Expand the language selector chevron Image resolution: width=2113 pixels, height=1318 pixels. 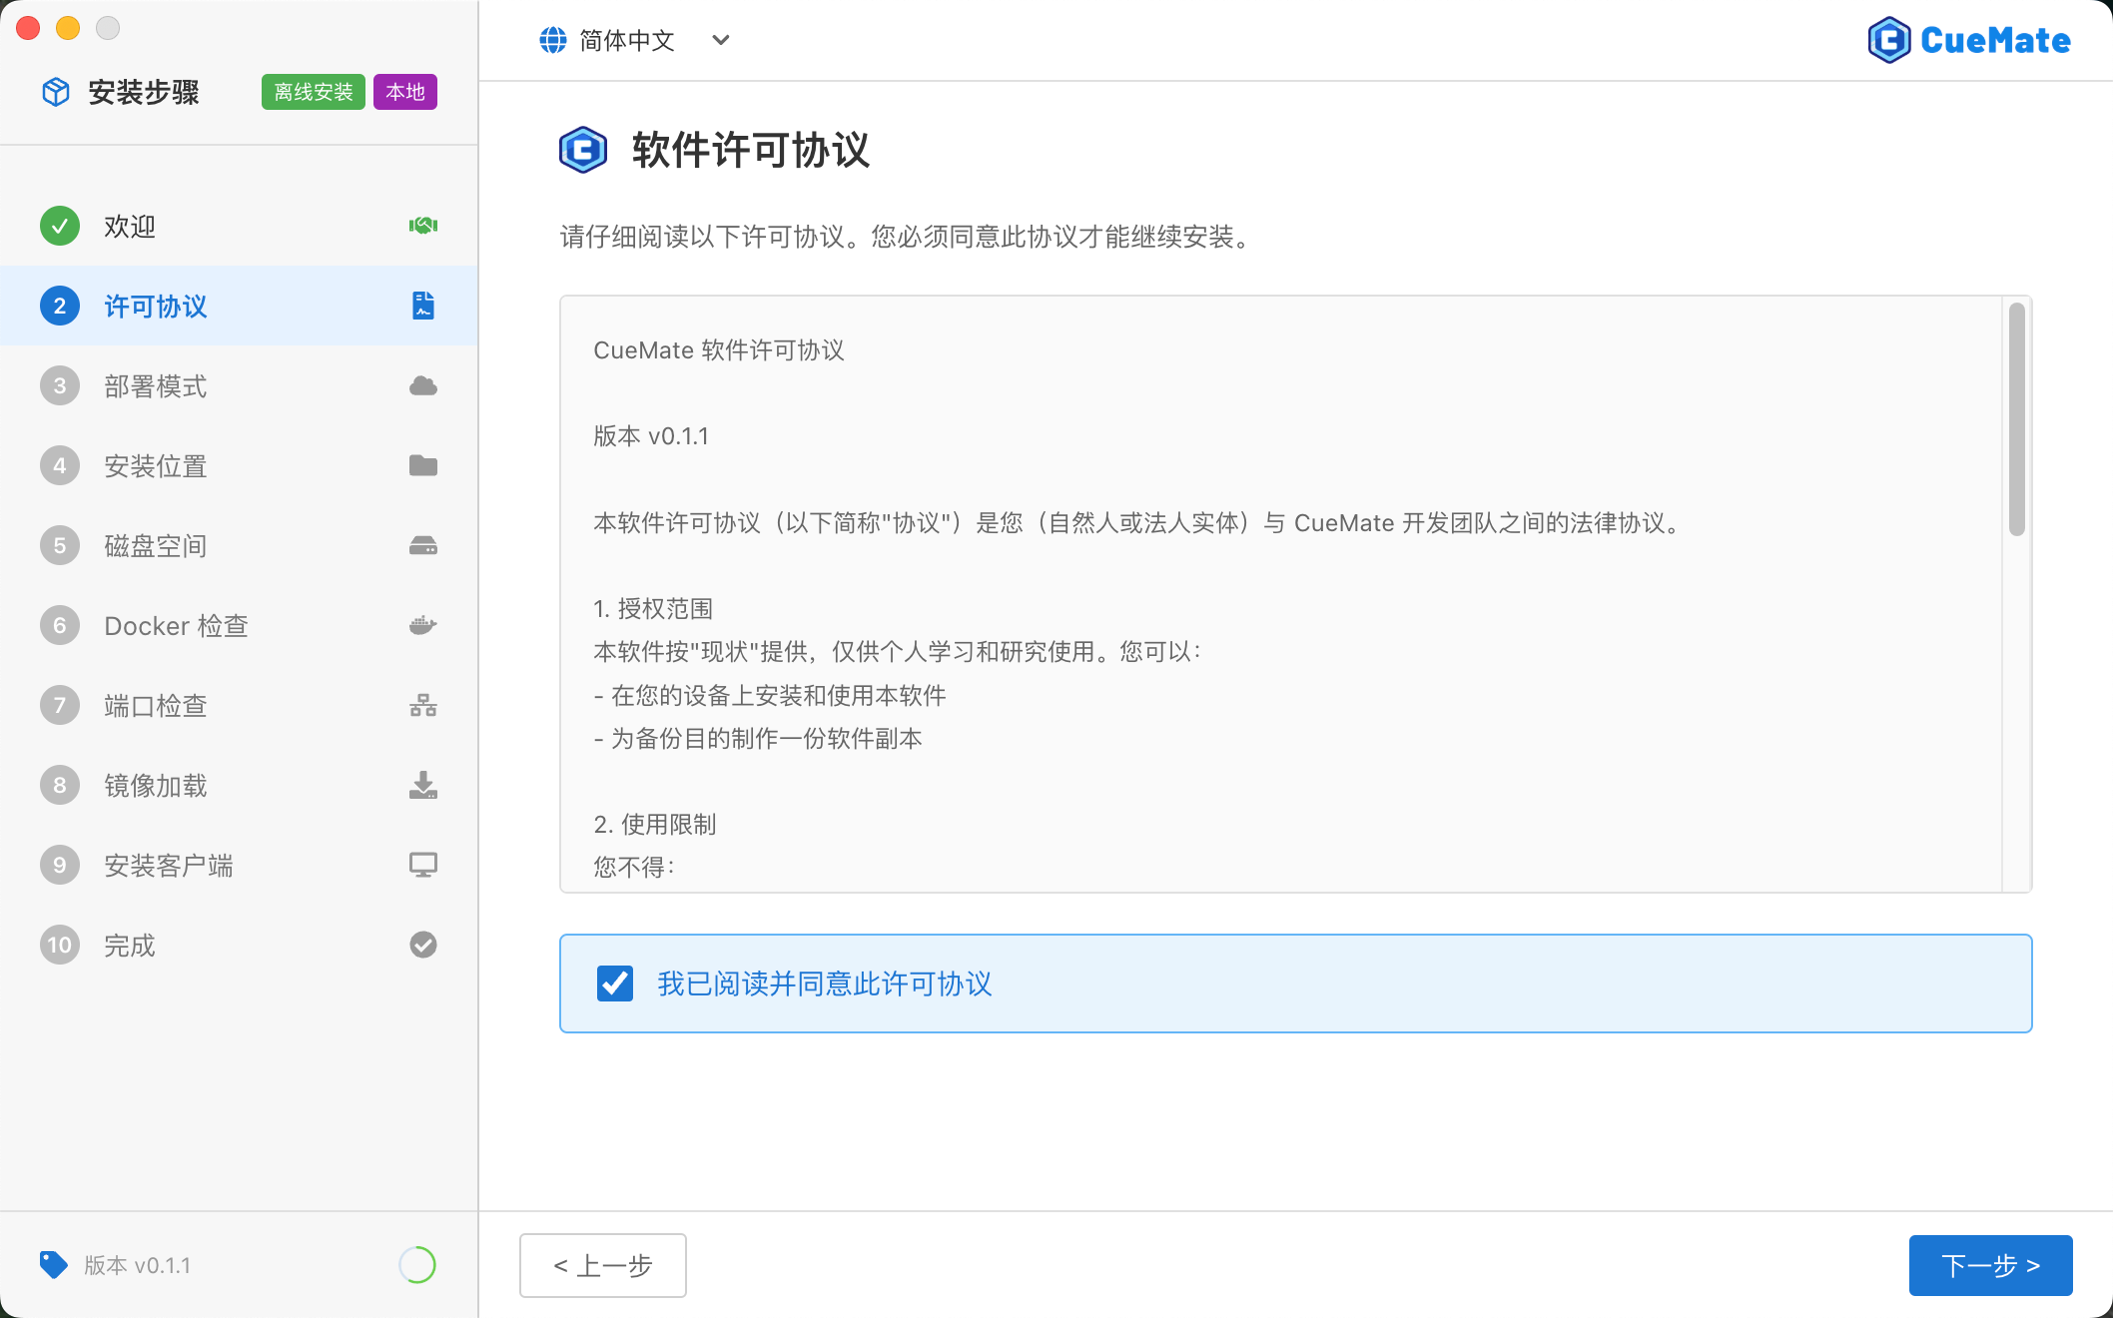point(720,41)
